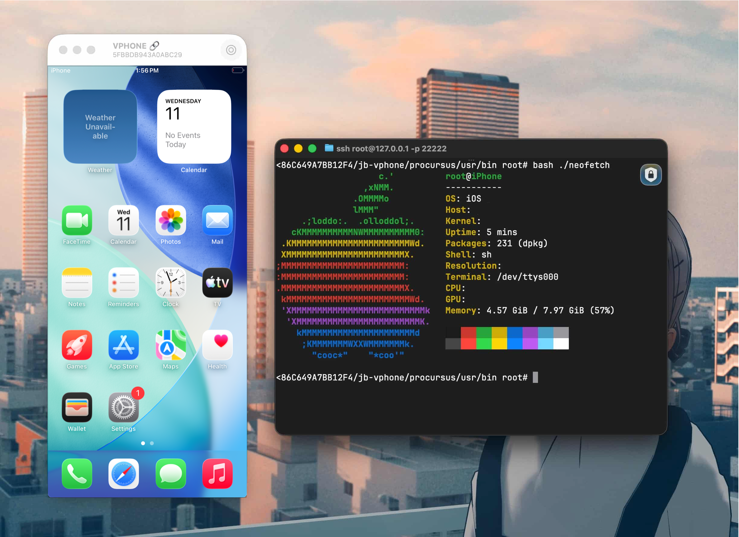Open the FaceTime app icon
739x537 pixels.
tap(77, 221)
